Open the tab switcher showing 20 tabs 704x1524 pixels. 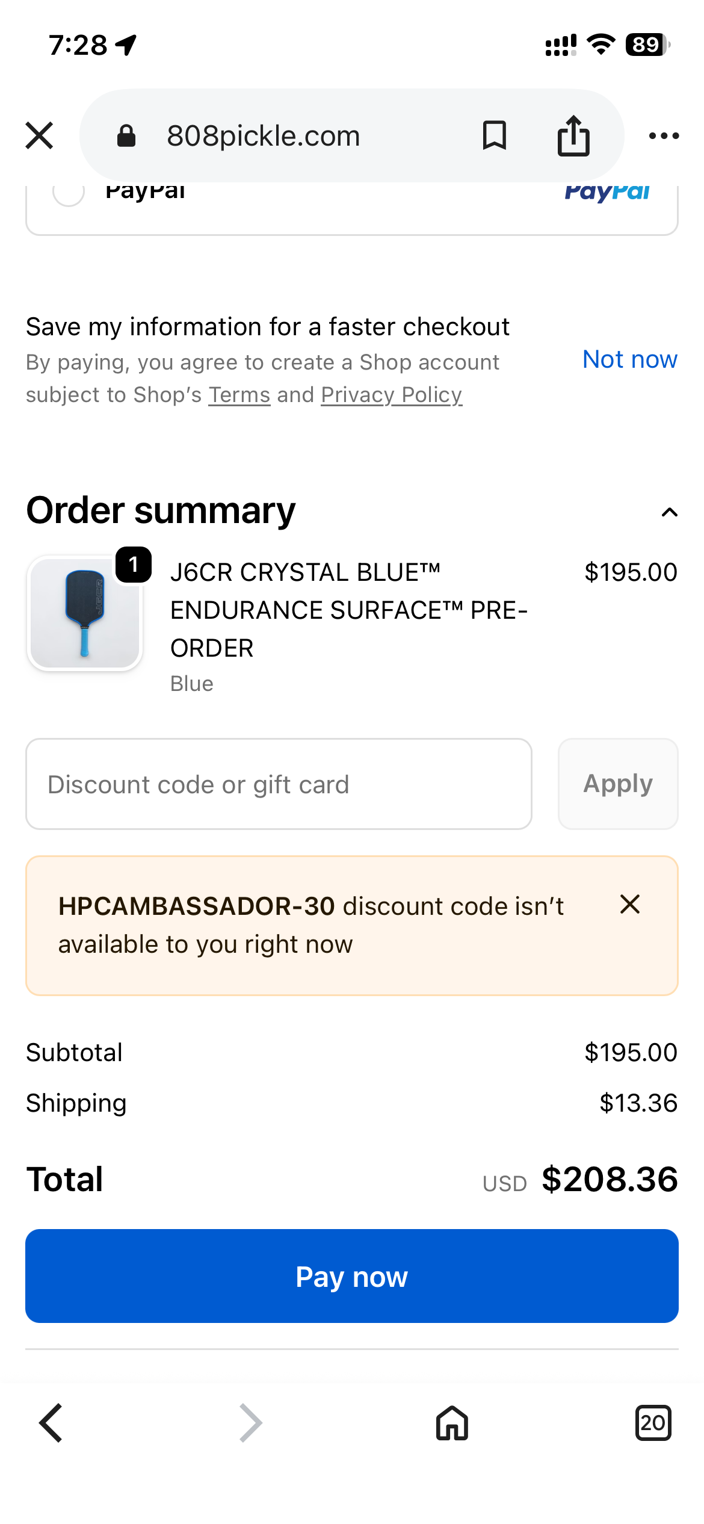(x=653, y=1423)
